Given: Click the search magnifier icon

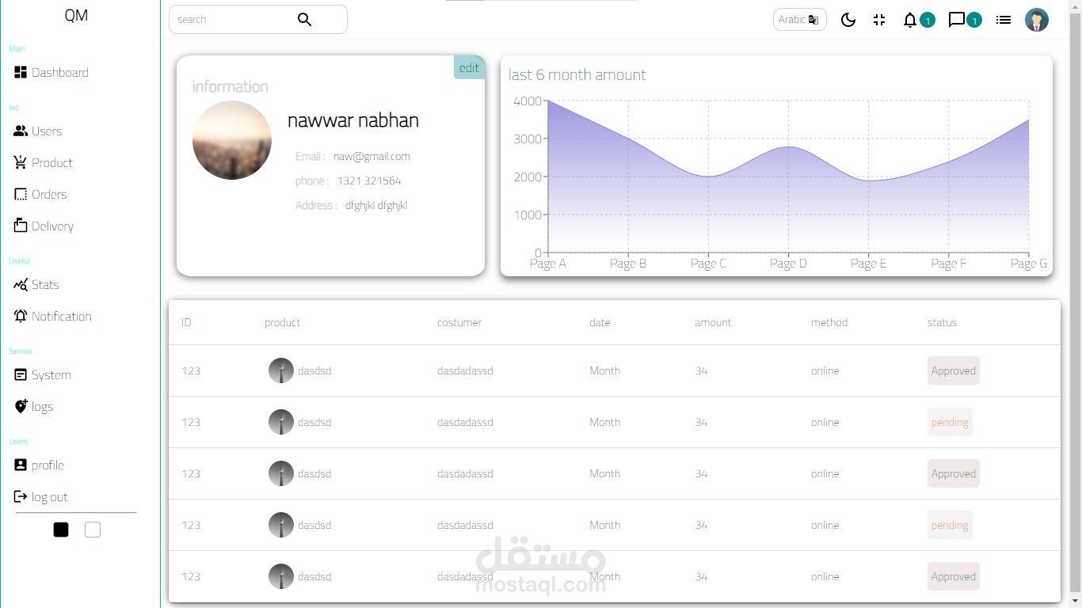Looking at the screenshot, I should coord(304,20).
